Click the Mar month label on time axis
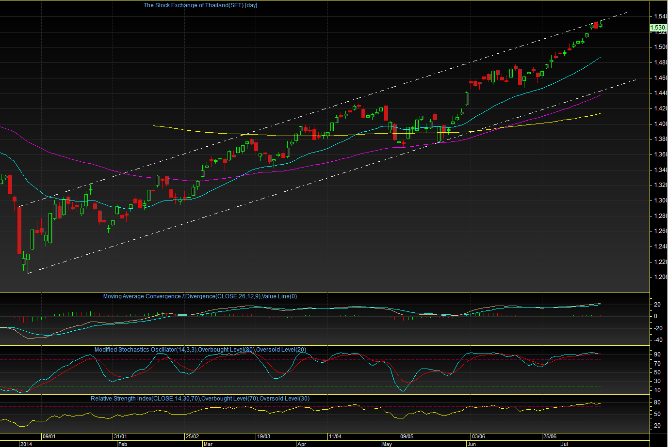The height and width of the screenshot is (447, 668). pos(208,444)
